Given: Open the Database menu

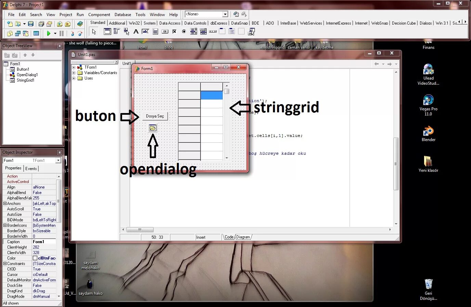Looking at the screenshot, I should [x=123, y=15].
